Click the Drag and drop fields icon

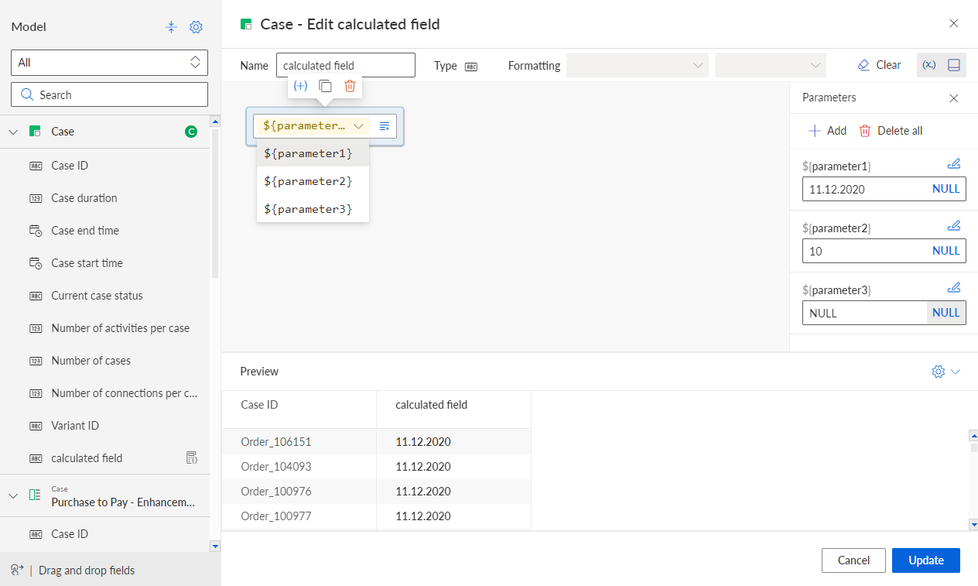[x=17, y=570]
